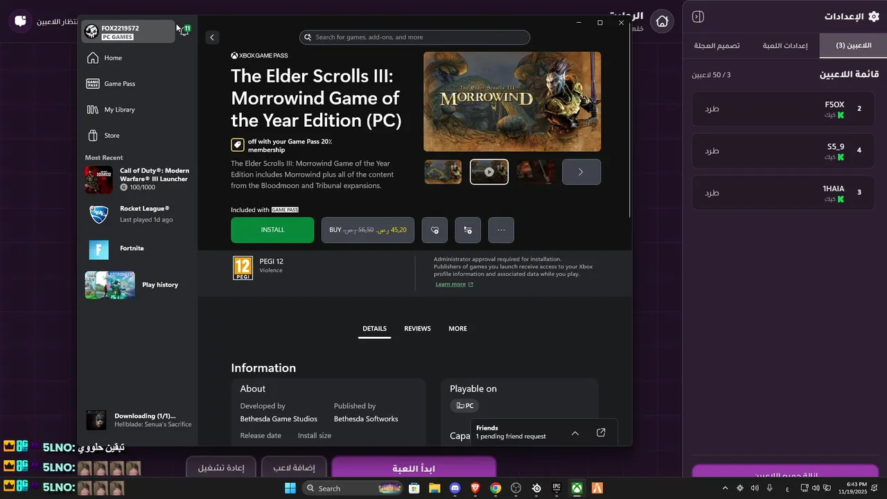Open the notifications bell with badge 11
This screenshot has width=887, height=499.
click(185, 30)
